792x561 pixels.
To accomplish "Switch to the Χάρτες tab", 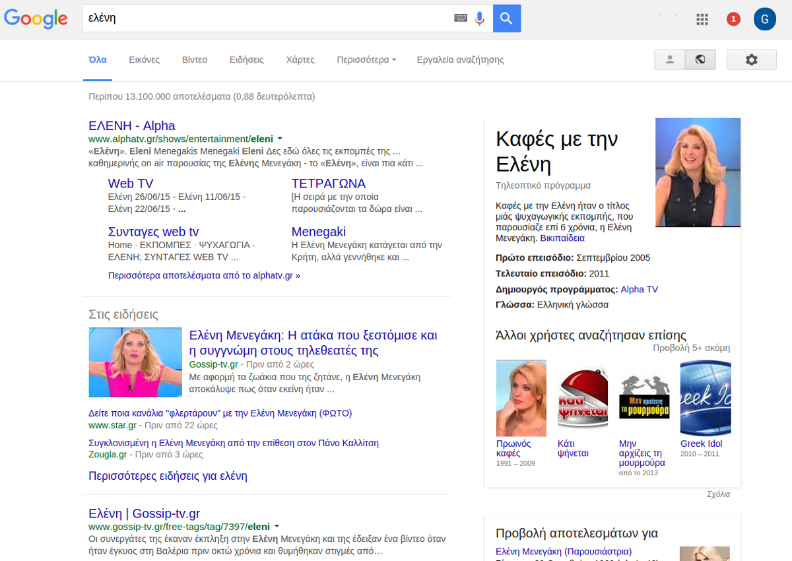I will pyautogui.click(x=300, y=59).
